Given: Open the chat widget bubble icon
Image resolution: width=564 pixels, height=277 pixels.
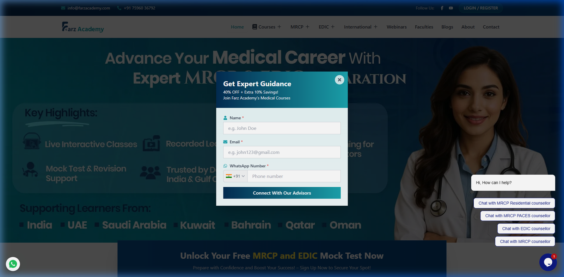Looking at the screenshot, I should (x=548, y=262).
